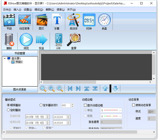Click the 查屏 search screen icon

pos(73,41)
